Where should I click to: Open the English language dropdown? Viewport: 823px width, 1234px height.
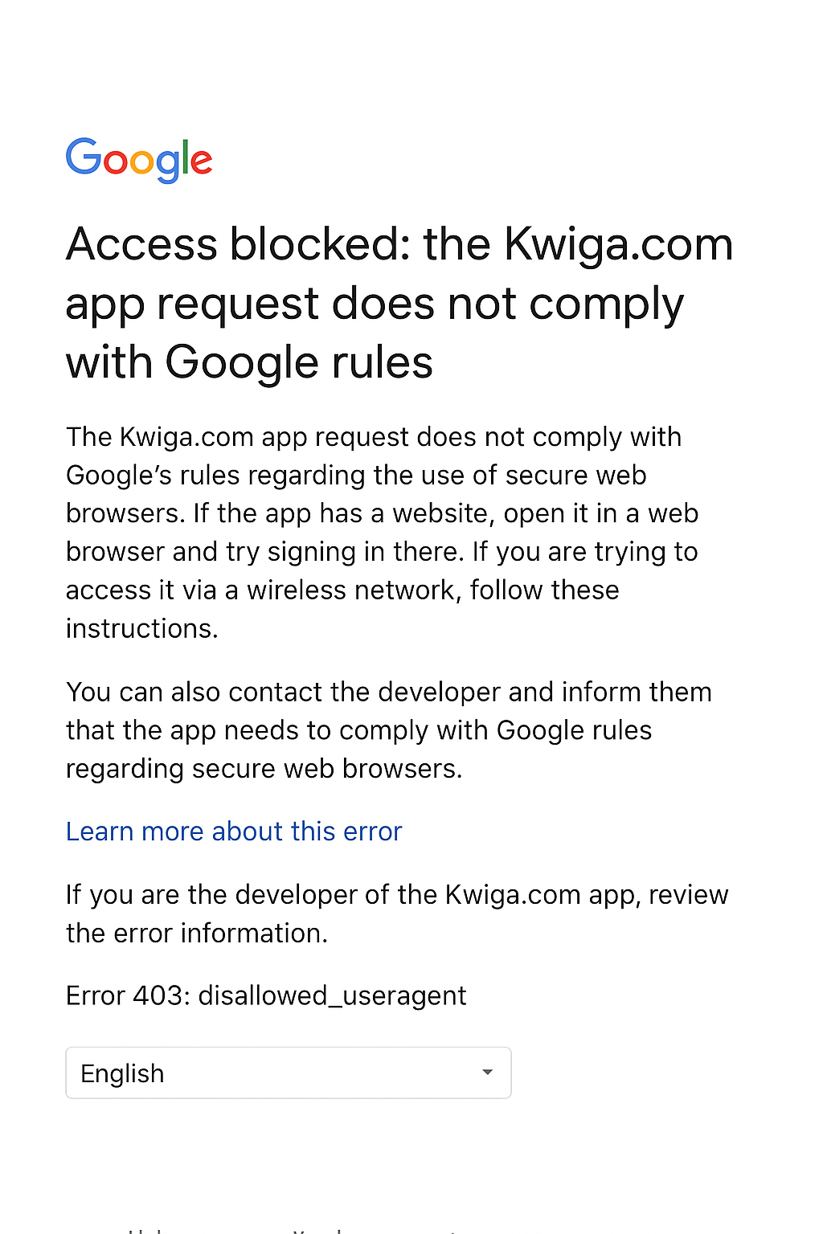[288, 1073]
